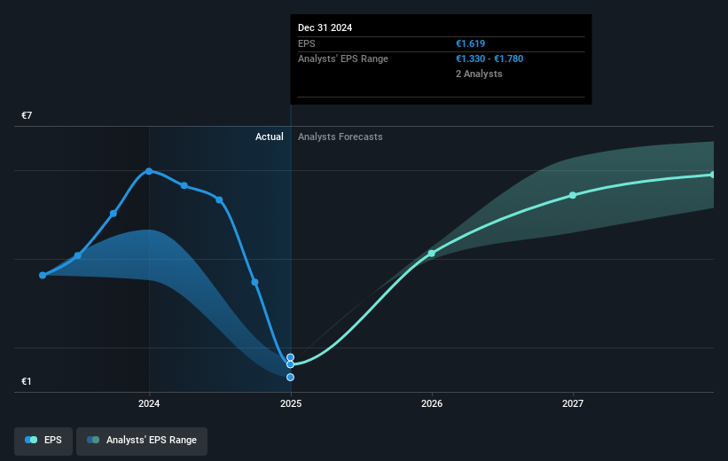Screen dimensions: 728x461
Task: Click the 'Actual' section label
Action: click(270, 137)
